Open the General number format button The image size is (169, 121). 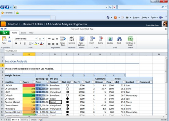coord(72,41)
